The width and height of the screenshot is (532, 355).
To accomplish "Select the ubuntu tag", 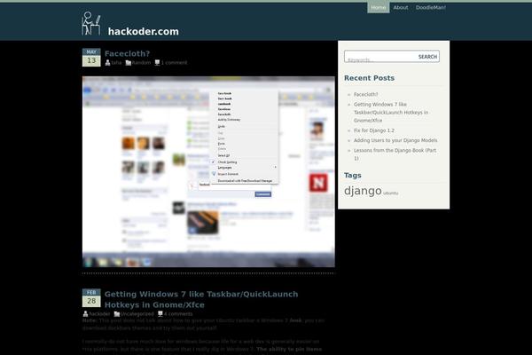I will coord(390,193).
